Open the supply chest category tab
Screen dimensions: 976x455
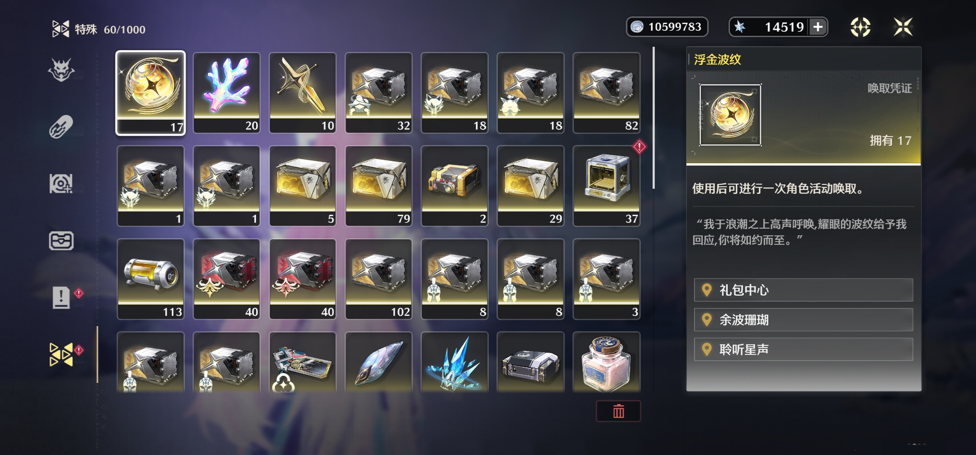pyautogui.click(x=61, y=241)
